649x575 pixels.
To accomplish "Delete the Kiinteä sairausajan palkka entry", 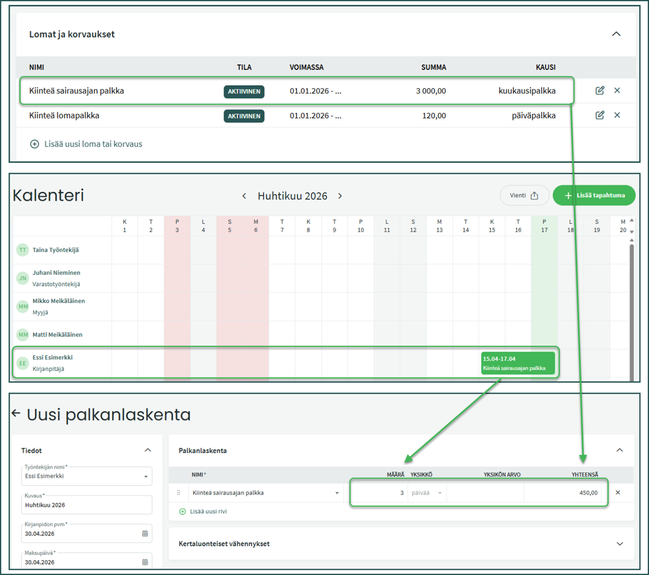I will [617, 91].
